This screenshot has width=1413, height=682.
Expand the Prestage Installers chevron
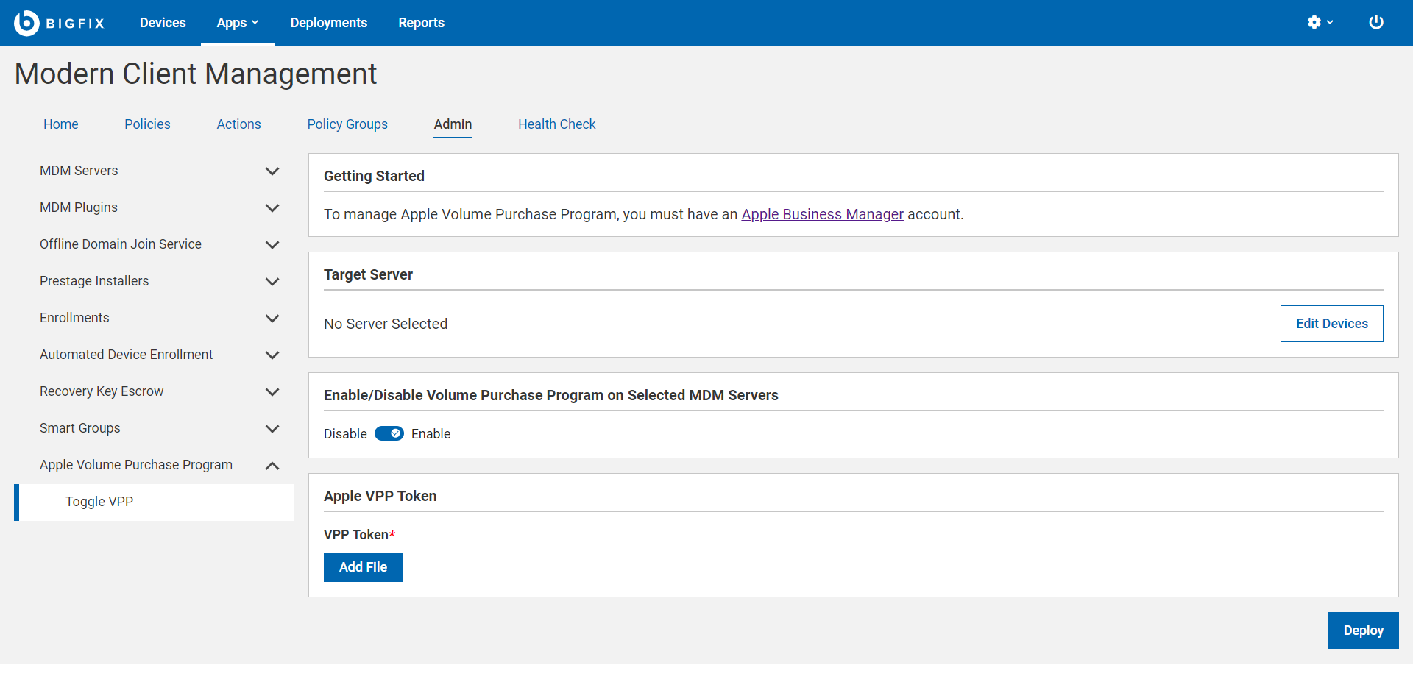(x=272, y=282)
